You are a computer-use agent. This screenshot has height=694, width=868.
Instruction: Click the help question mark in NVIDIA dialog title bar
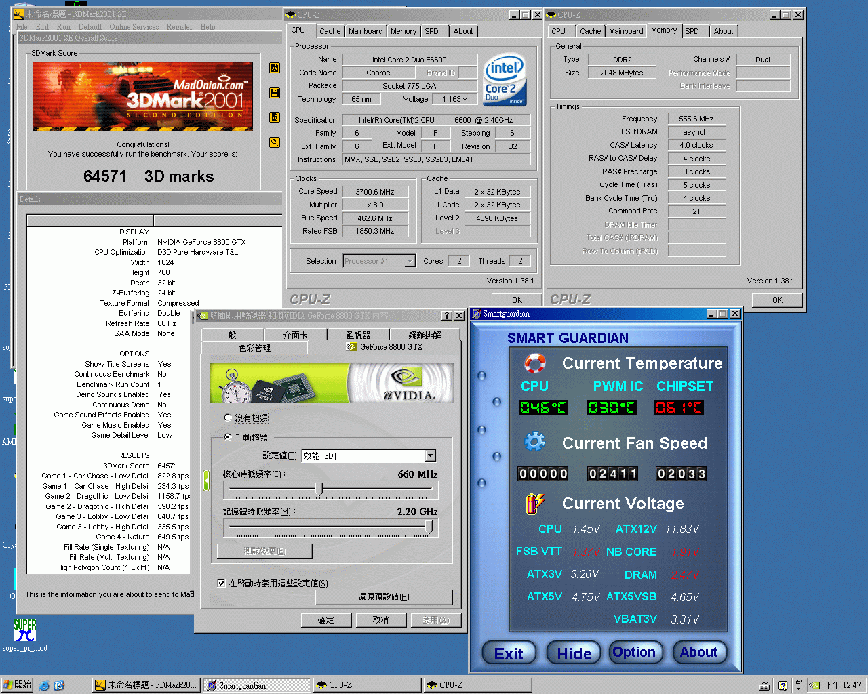447,316
